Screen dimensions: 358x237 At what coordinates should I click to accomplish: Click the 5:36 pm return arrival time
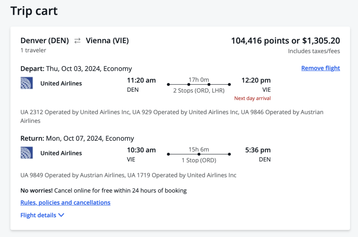(x=258, y=150)
